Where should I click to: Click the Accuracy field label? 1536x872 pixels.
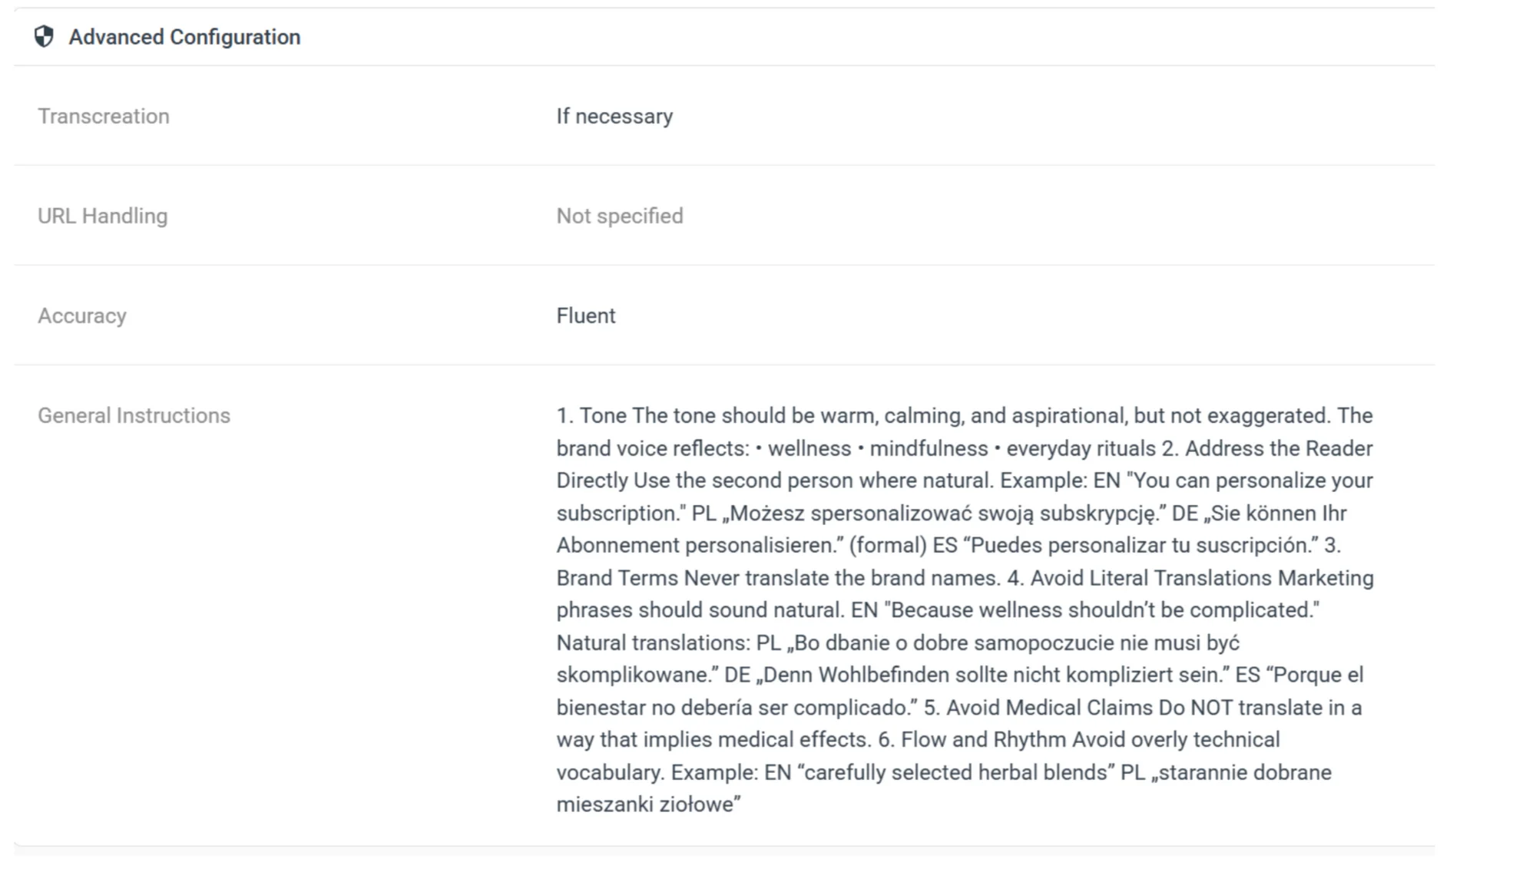point(82,315)
